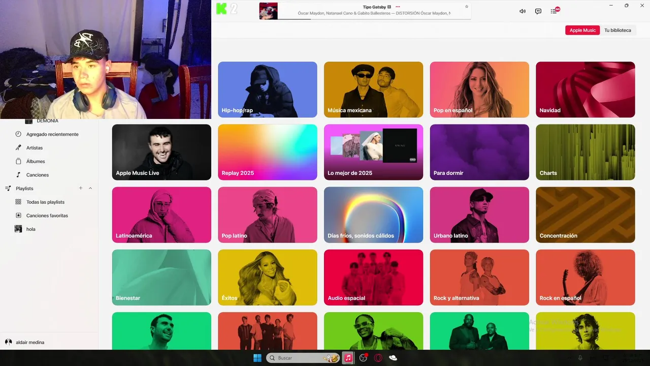Open Días fríos, sonidos cálidos card
The height and width of the screenshot is (366, 650).
coord(373,215)
